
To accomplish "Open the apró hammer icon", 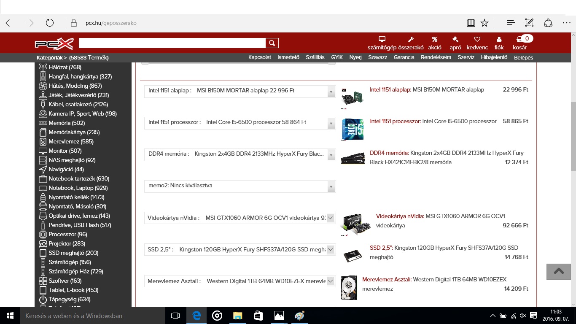I will coord(455,39).
